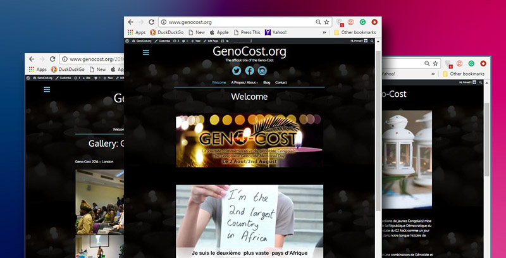Open the 'New' bookmark in the left window
Image resolution: width=506 pixels, height=258 pixels.
point(97,70)
